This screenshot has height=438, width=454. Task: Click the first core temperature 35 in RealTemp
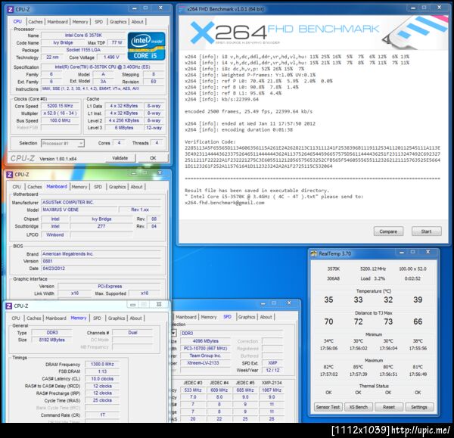(x=328, y=300)
